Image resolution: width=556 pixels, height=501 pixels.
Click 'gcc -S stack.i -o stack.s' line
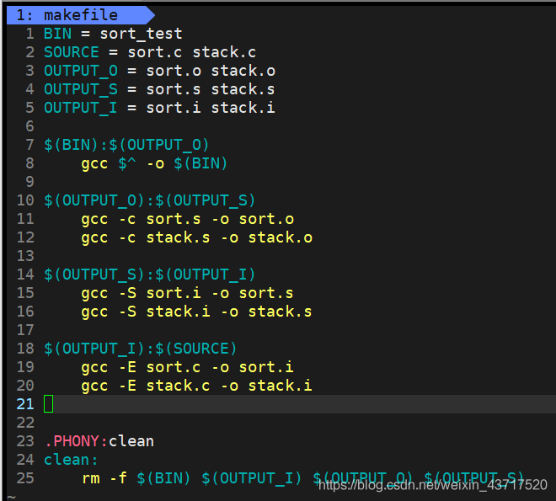(x=197, y=312)
